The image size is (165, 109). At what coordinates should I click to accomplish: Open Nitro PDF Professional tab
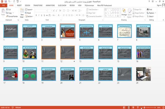coord(105,5)
